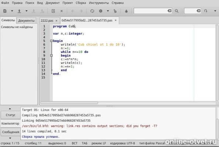Image resolution: width=219 pixels, height=147 pixels.
Task: Click the Open file toolbar icon
Action: point(19,11)
